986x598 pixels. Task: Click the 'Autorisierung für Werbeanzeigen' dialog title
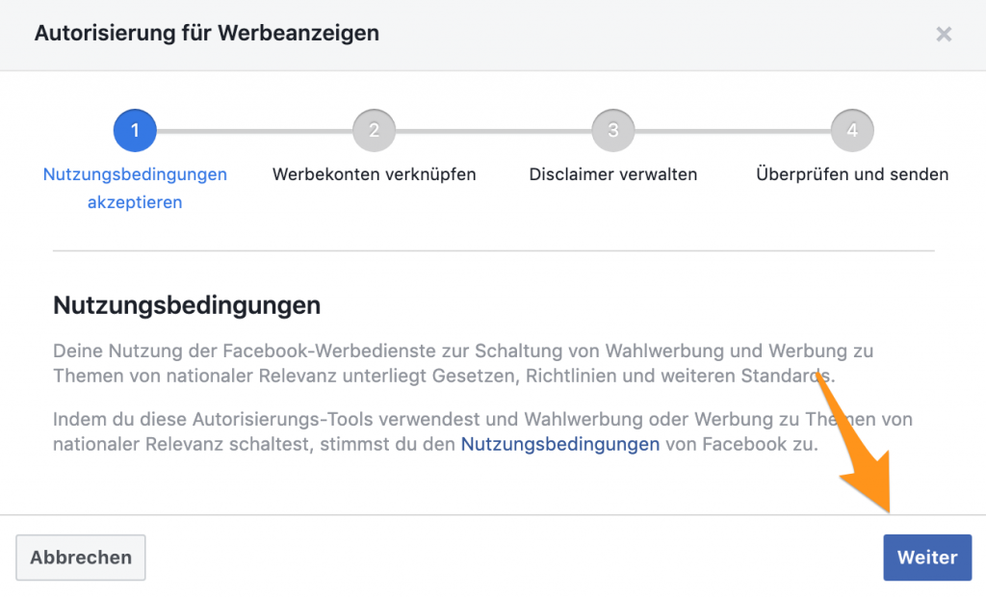(x=206, y=33)
